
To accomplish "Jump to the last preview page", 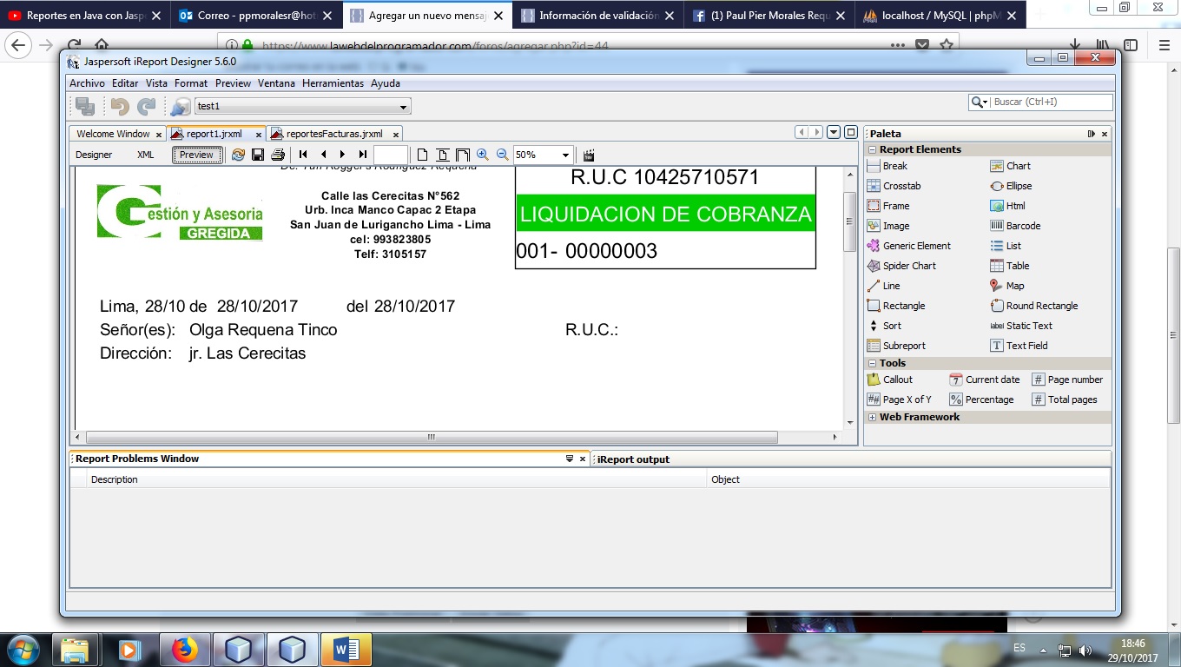I will (363, 155).
